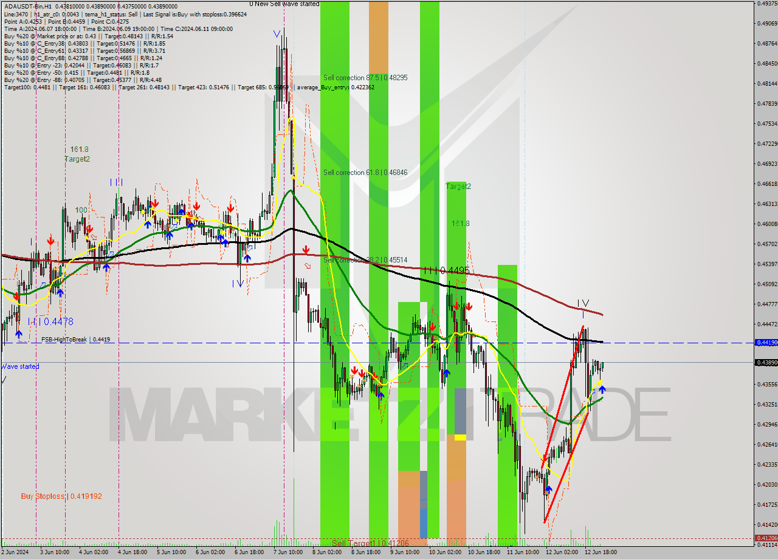Select the 'Line:3470' status info line
This screenshot has width=778, height=559.
(125, 14)
